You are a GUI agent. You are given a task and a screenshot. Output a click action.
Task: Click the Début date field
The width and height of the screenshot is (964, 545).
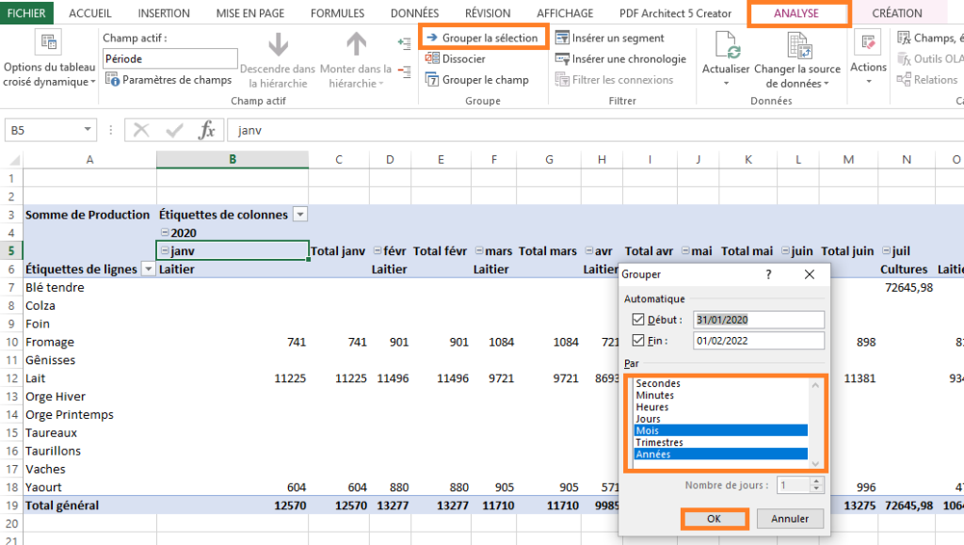[759, 319]
